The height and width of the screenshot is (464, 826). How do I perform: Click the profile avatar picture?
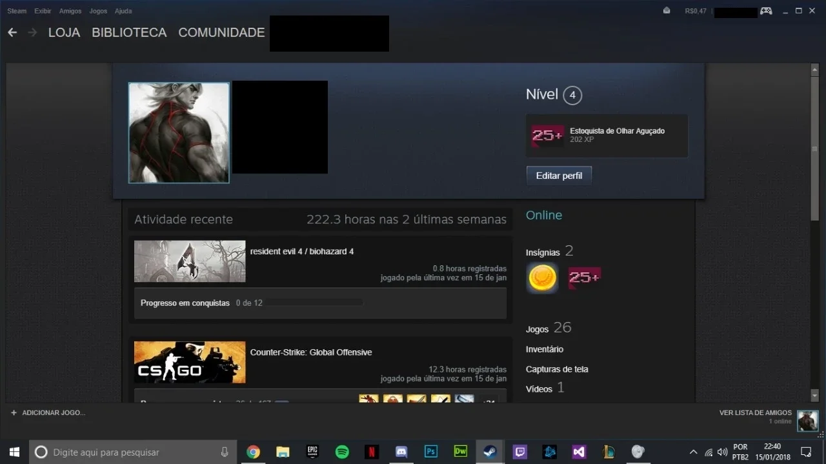(x=179, y=132)
